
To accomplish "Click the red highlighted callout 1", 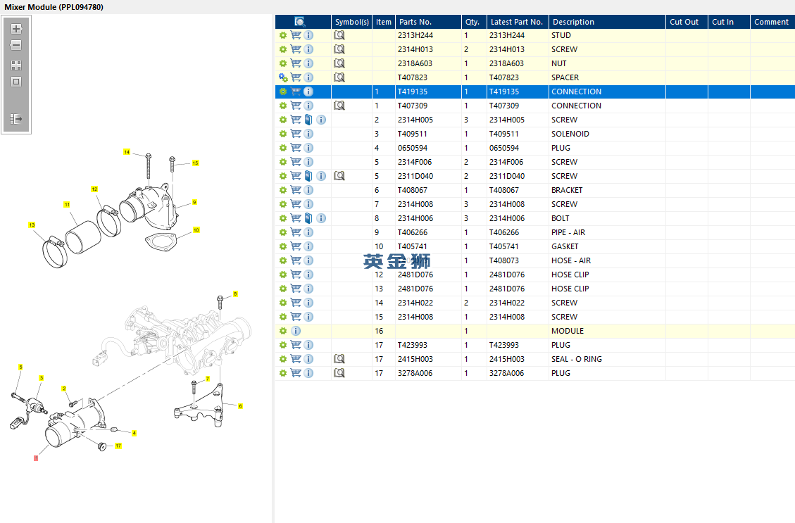I will point(35,458).
